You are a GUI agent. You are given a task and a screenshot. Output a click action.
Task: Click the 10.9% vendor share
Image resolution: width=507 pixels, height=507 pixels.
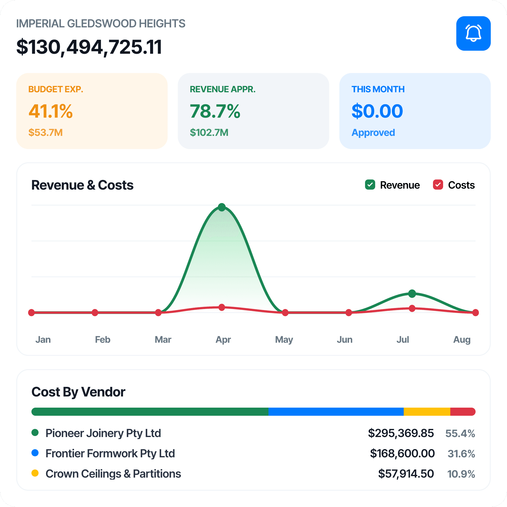point(461,474)
